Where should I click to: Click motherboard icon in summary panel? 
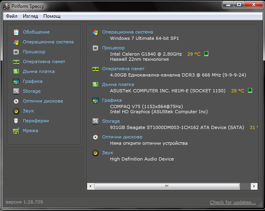(95, 84)
